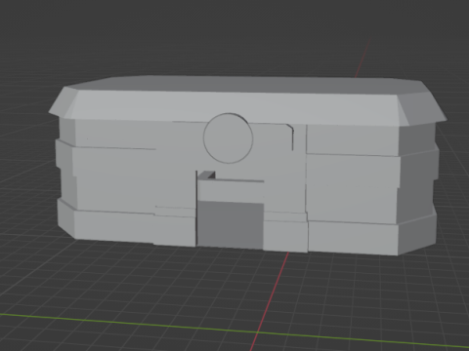Select the circular inset on the building front
The height and width of the screenshot is (351, 469).
228,138
